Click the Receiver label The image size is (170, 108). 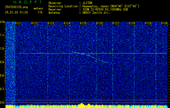point(55,9)
